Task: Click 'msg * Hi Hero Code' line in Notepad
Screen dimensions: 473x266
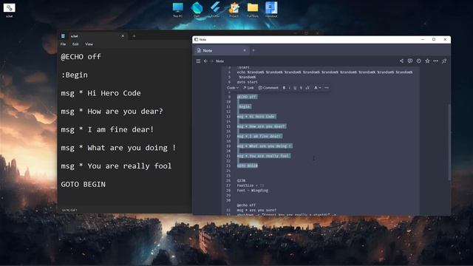Action: click(x=101, y=93)
